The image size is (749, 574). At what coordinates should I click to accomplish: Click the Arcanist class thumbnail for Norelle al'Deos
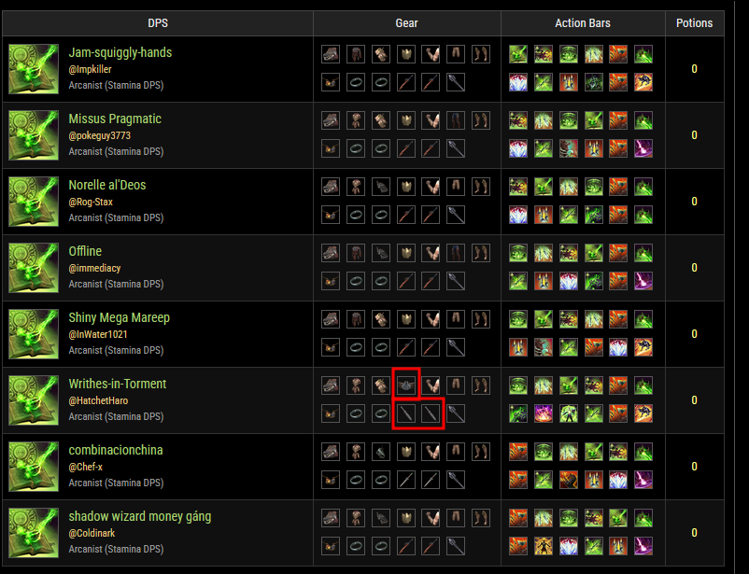[34, 202]
